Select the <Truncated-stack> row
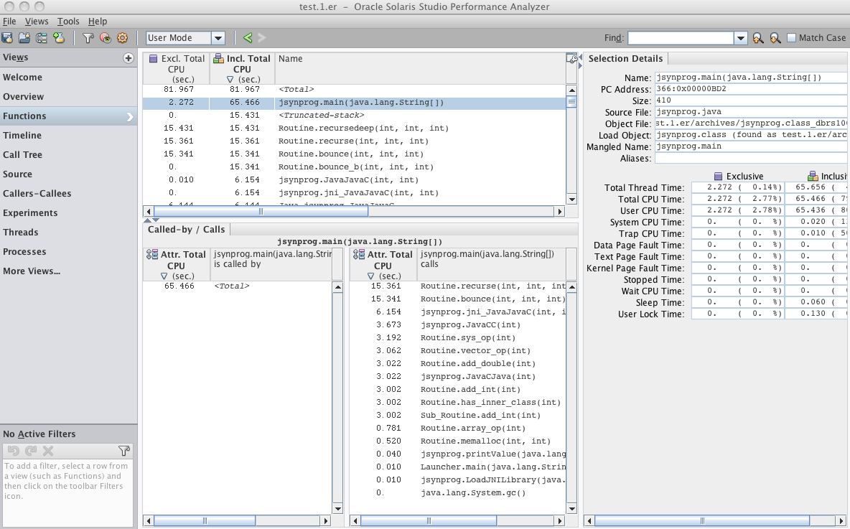850x529 pixels. (354, 116)
